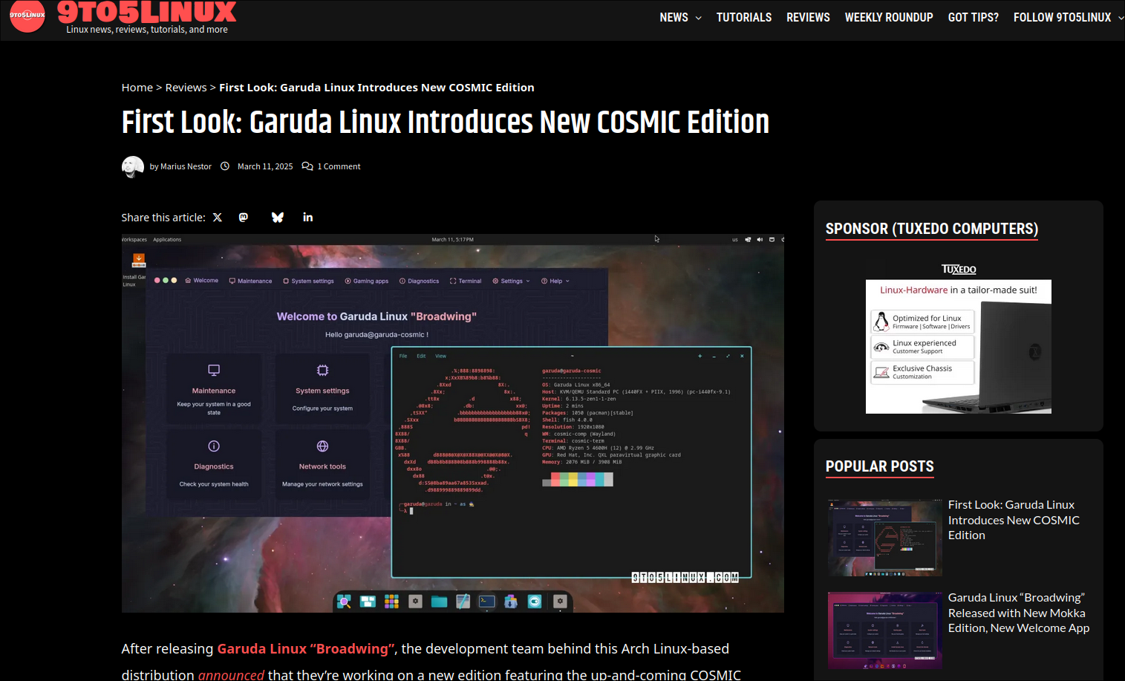
Task: Click the TUXEDO logo in the sponsor box
Action: click(959, 269)
